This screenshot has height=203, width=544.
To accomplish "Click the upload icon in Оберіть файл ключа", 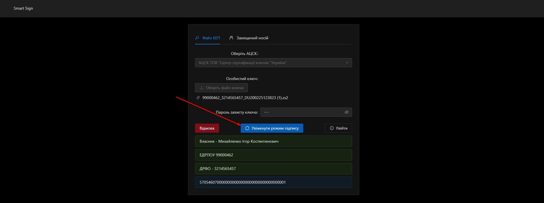I will tap(202, 88).
